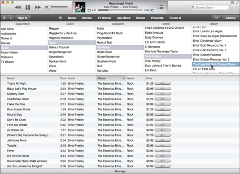This screenshot has width=240, height=174.
Task: Sort songs by the Price column
Action: coord(158,78)
